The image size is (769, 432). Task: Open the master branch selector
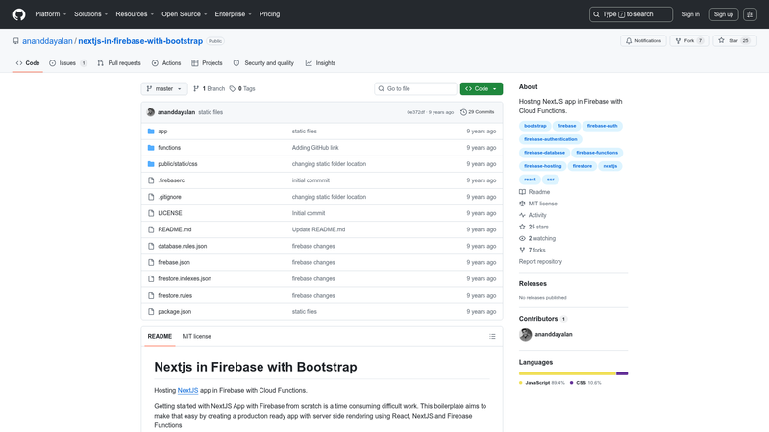pos(164,88)
